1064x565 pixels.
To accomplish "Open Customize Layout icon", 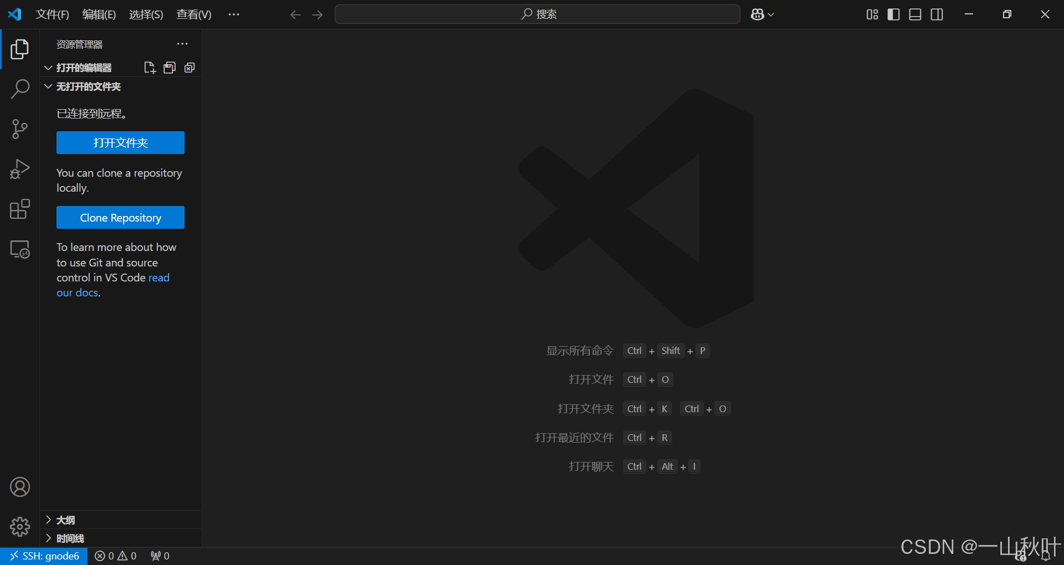I will click(x=872, y=14).
